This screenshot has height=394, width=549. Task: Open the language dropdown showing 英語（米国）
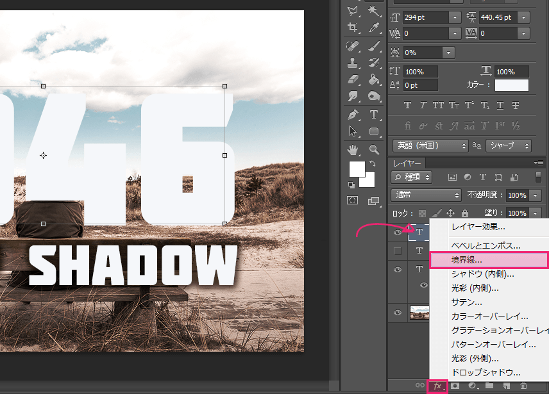pos(430,145)
